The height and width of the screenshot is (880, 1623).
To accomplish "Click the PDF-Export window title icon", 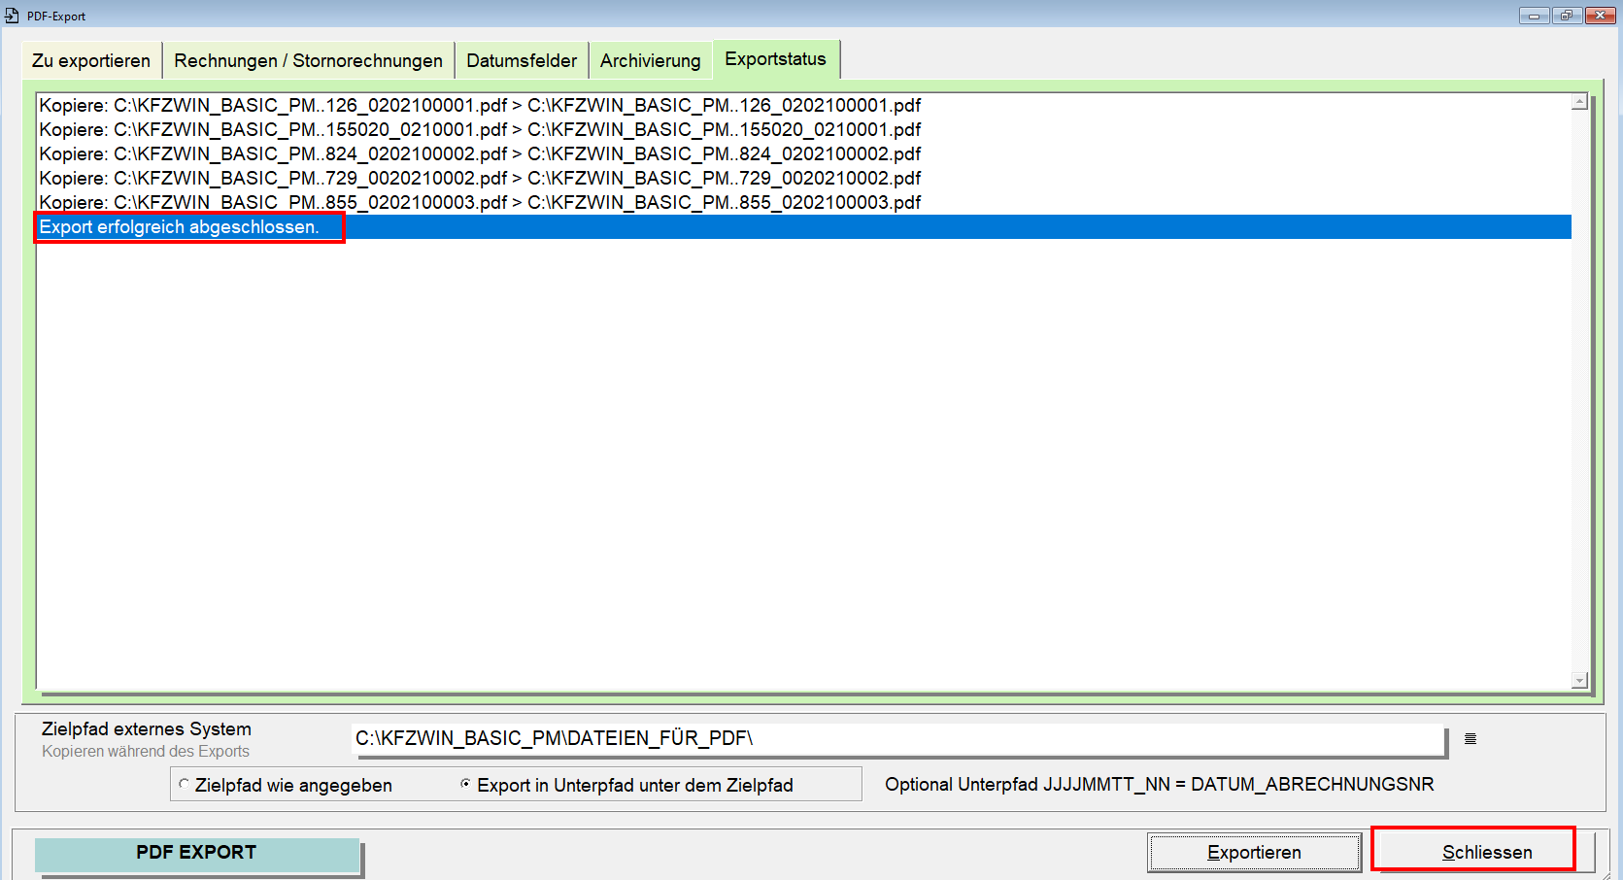I will [x=12, y=16].
